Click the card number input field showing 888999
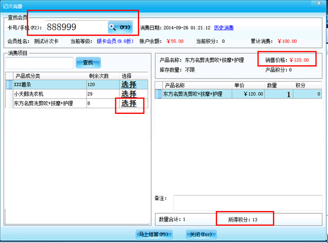Image resolution: width=328 pixels, height=243 pixels. pyautogui.click(x=76, y=27)
